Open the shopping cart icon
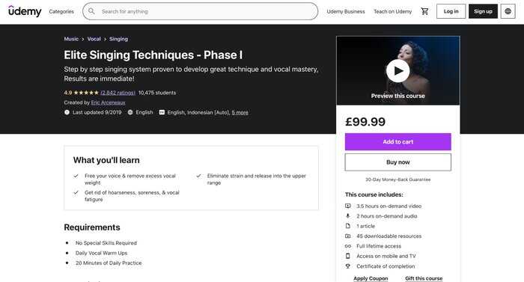The height and width of the screenshot is (282, 524). (x=424, y=11)
